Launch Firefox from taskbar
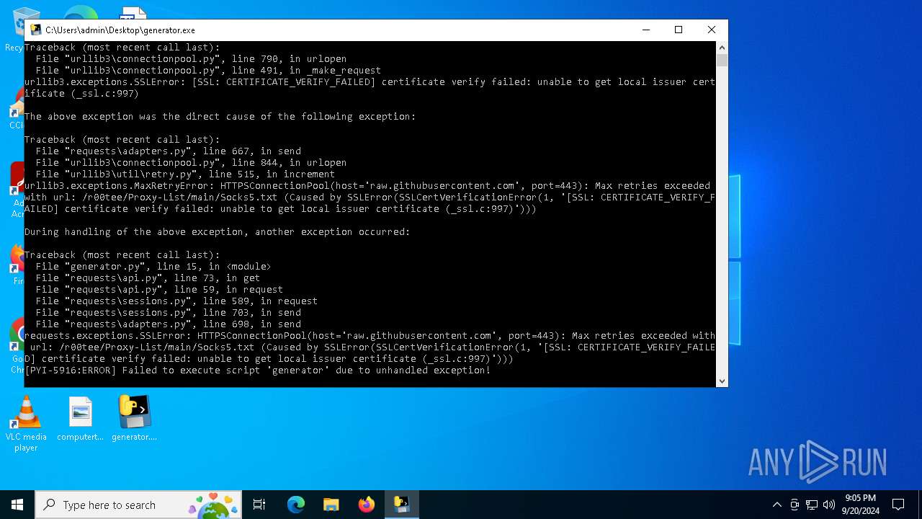Image resolution: width=922 pixels, height=519 pixels. pyautogui.click(x=366, y=505)
